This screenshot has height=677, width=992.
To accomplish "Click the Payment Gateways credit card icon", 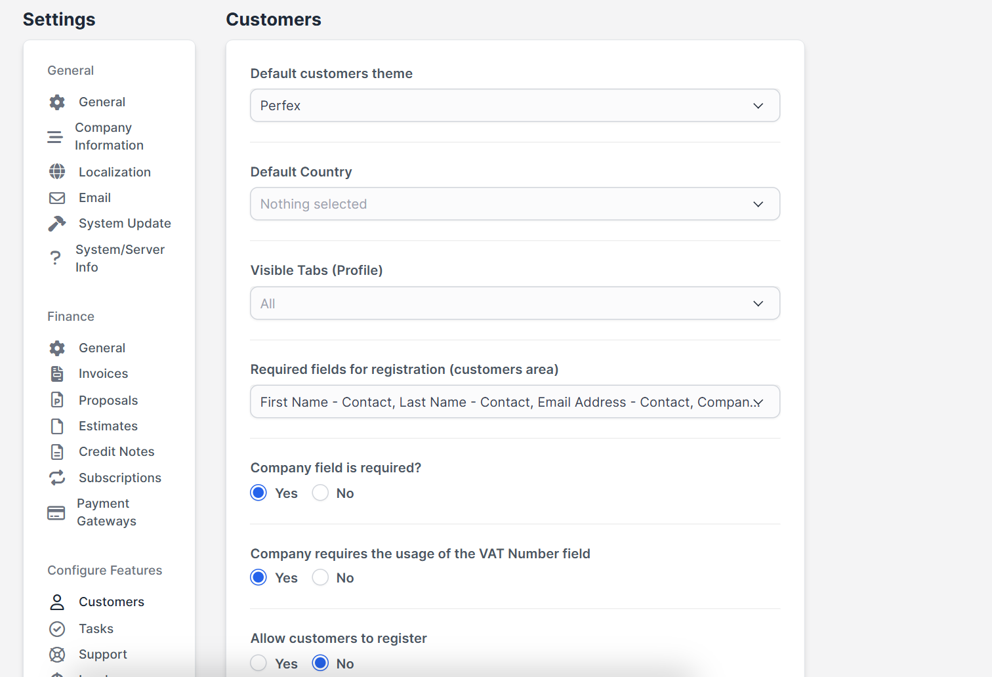I will 56,513.
